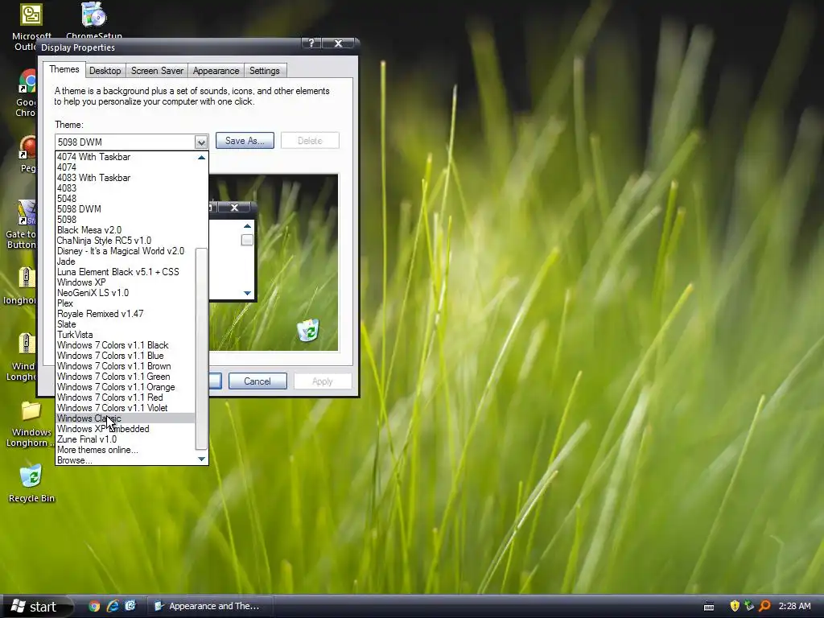The height and width of the screenshot is (618, 824).
Task: Switch to the Themes tab
Action: click(x=64, y=69)
